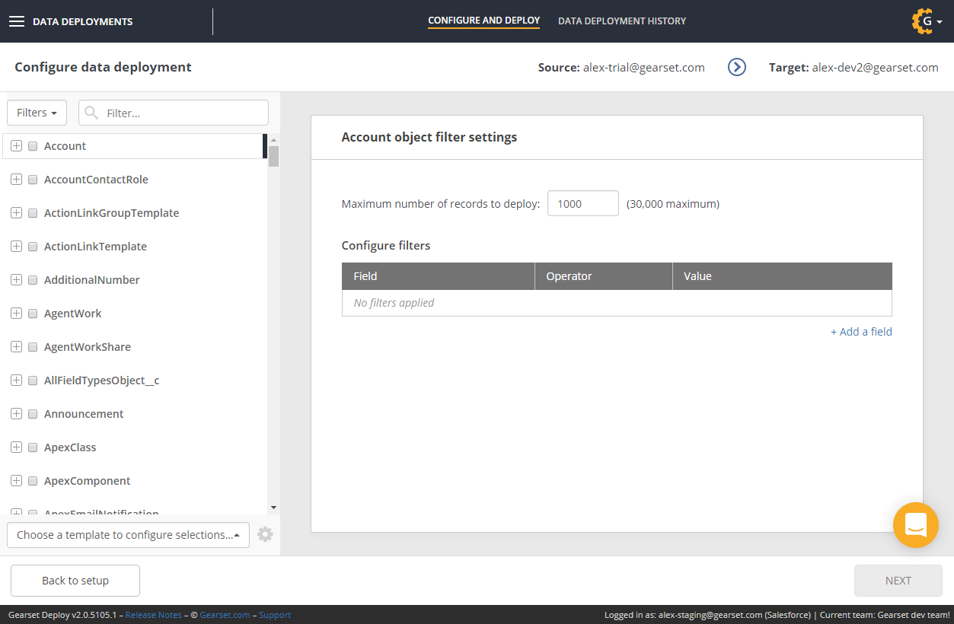Screen dimensions: 954x624
Task: Click the Add a field link
Action: pyautogui.click(x=861, y=332)
